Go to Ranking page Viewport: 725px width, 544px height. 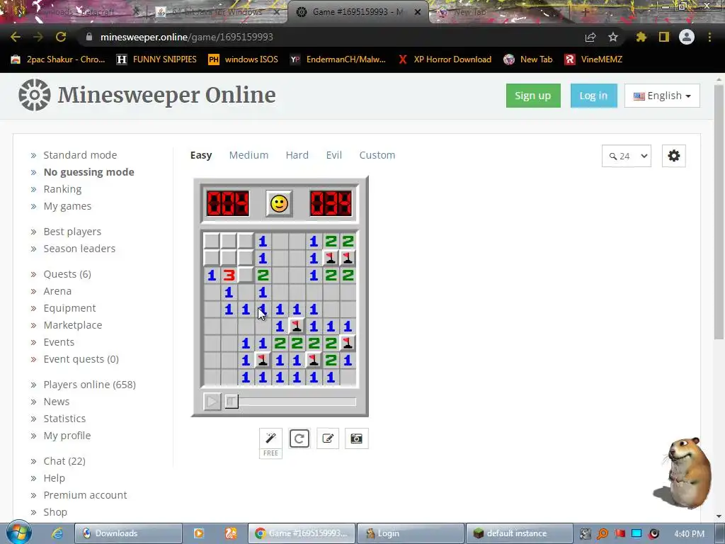pos(62,189)
